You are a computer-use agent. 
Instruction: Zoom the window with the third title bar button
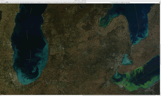pos(4,1)
